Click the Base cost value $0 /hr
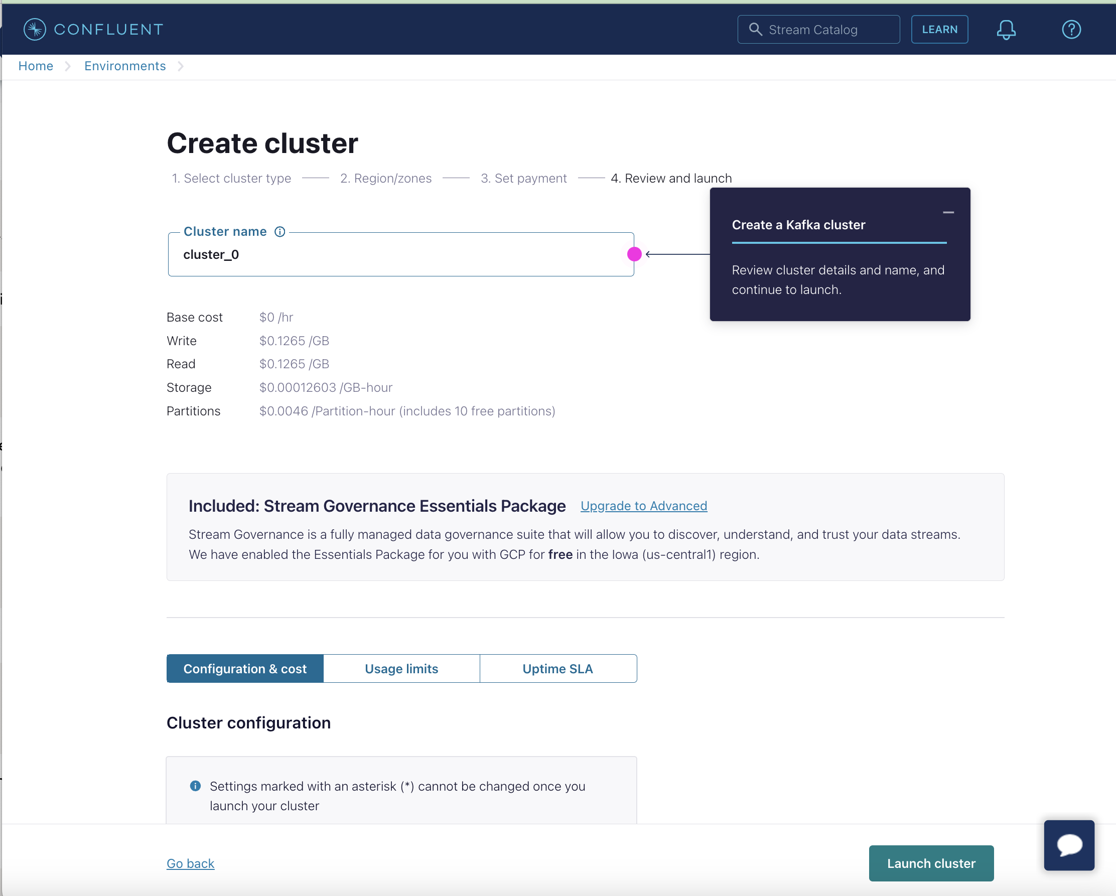The image size is (1116, 896). (276, 317)
